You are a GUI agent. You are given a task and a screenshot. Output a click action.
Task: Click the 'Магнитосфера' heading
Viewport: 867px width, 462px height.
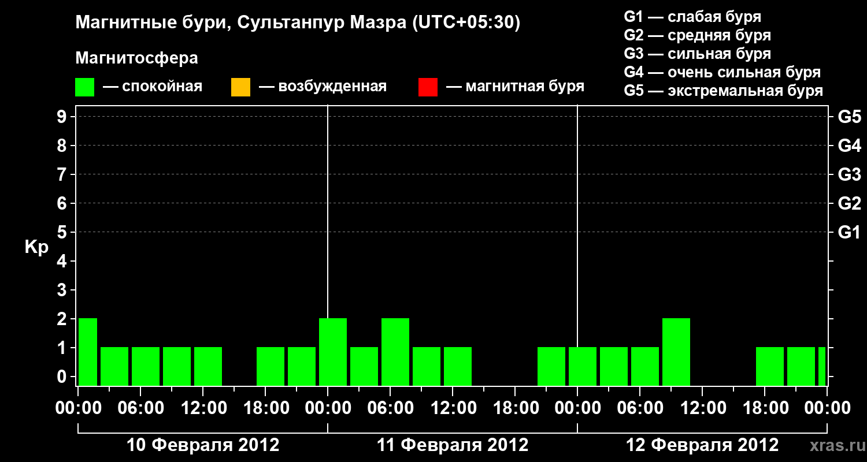(x=136, y=58)
